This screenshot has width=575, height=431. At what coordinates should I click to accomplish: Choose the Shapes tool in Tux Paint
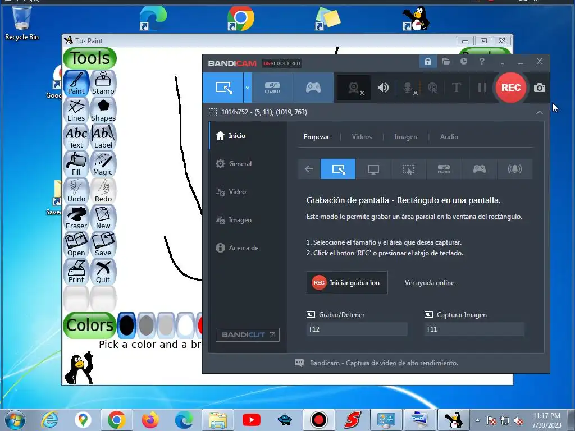click(x=103, y=110)
